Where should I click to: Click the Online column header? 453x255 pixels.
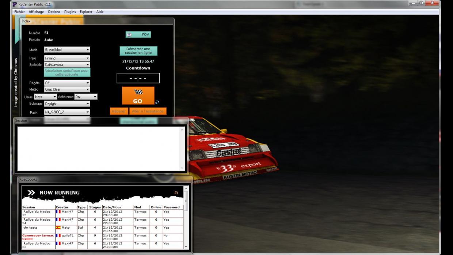click(x=156, y=207)
